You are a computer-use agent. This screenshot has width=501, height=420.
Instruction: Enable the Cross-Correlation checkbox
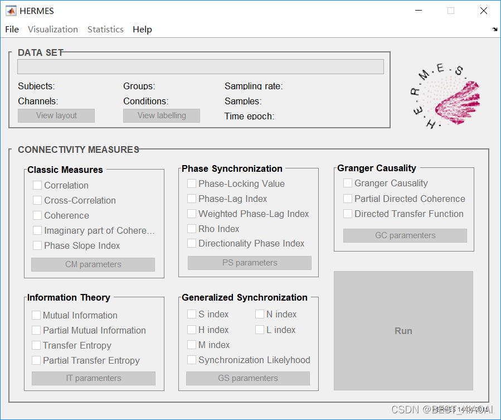click(37, 200)
